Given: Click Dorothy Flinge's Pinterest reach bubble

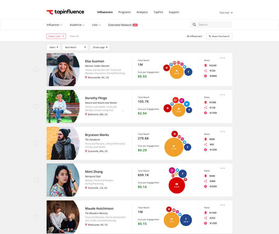Looking at the screenshot, I should tap(167, 108).
